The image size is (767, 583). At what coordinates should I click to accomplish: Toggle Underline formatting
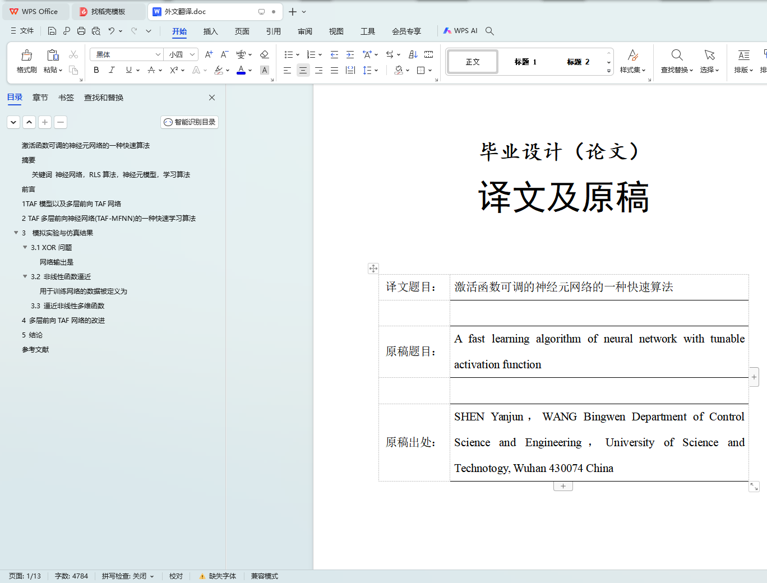[129, 70]
